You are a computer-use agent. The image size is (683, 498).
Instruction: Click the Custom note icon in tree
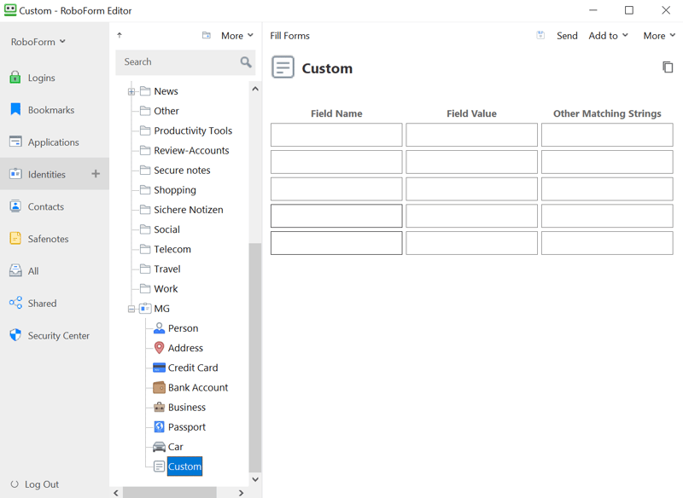click(159, 466)
